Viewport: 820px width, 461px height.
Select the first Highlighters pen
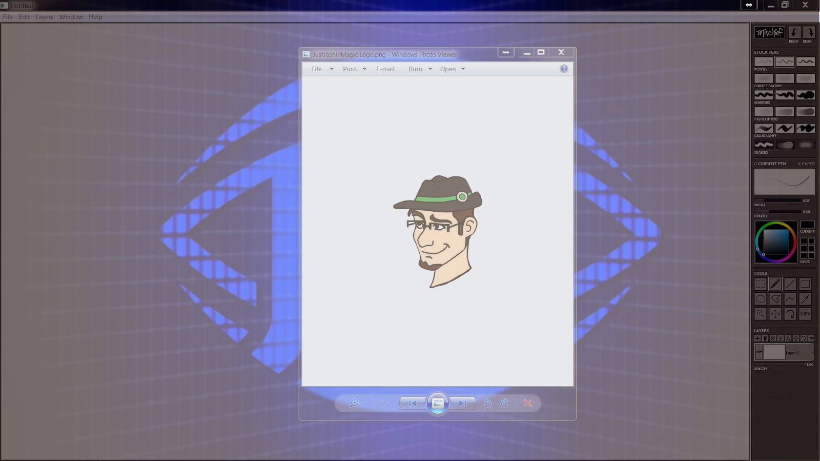coord(764,112)
